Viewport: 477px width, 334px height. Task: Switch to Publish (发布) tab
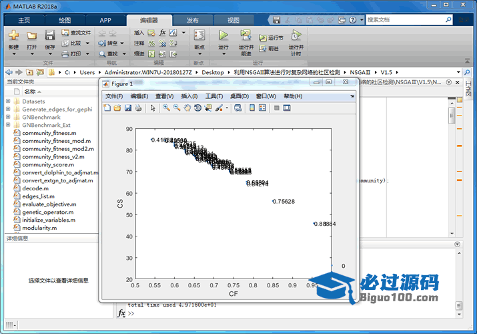(193, 21)
